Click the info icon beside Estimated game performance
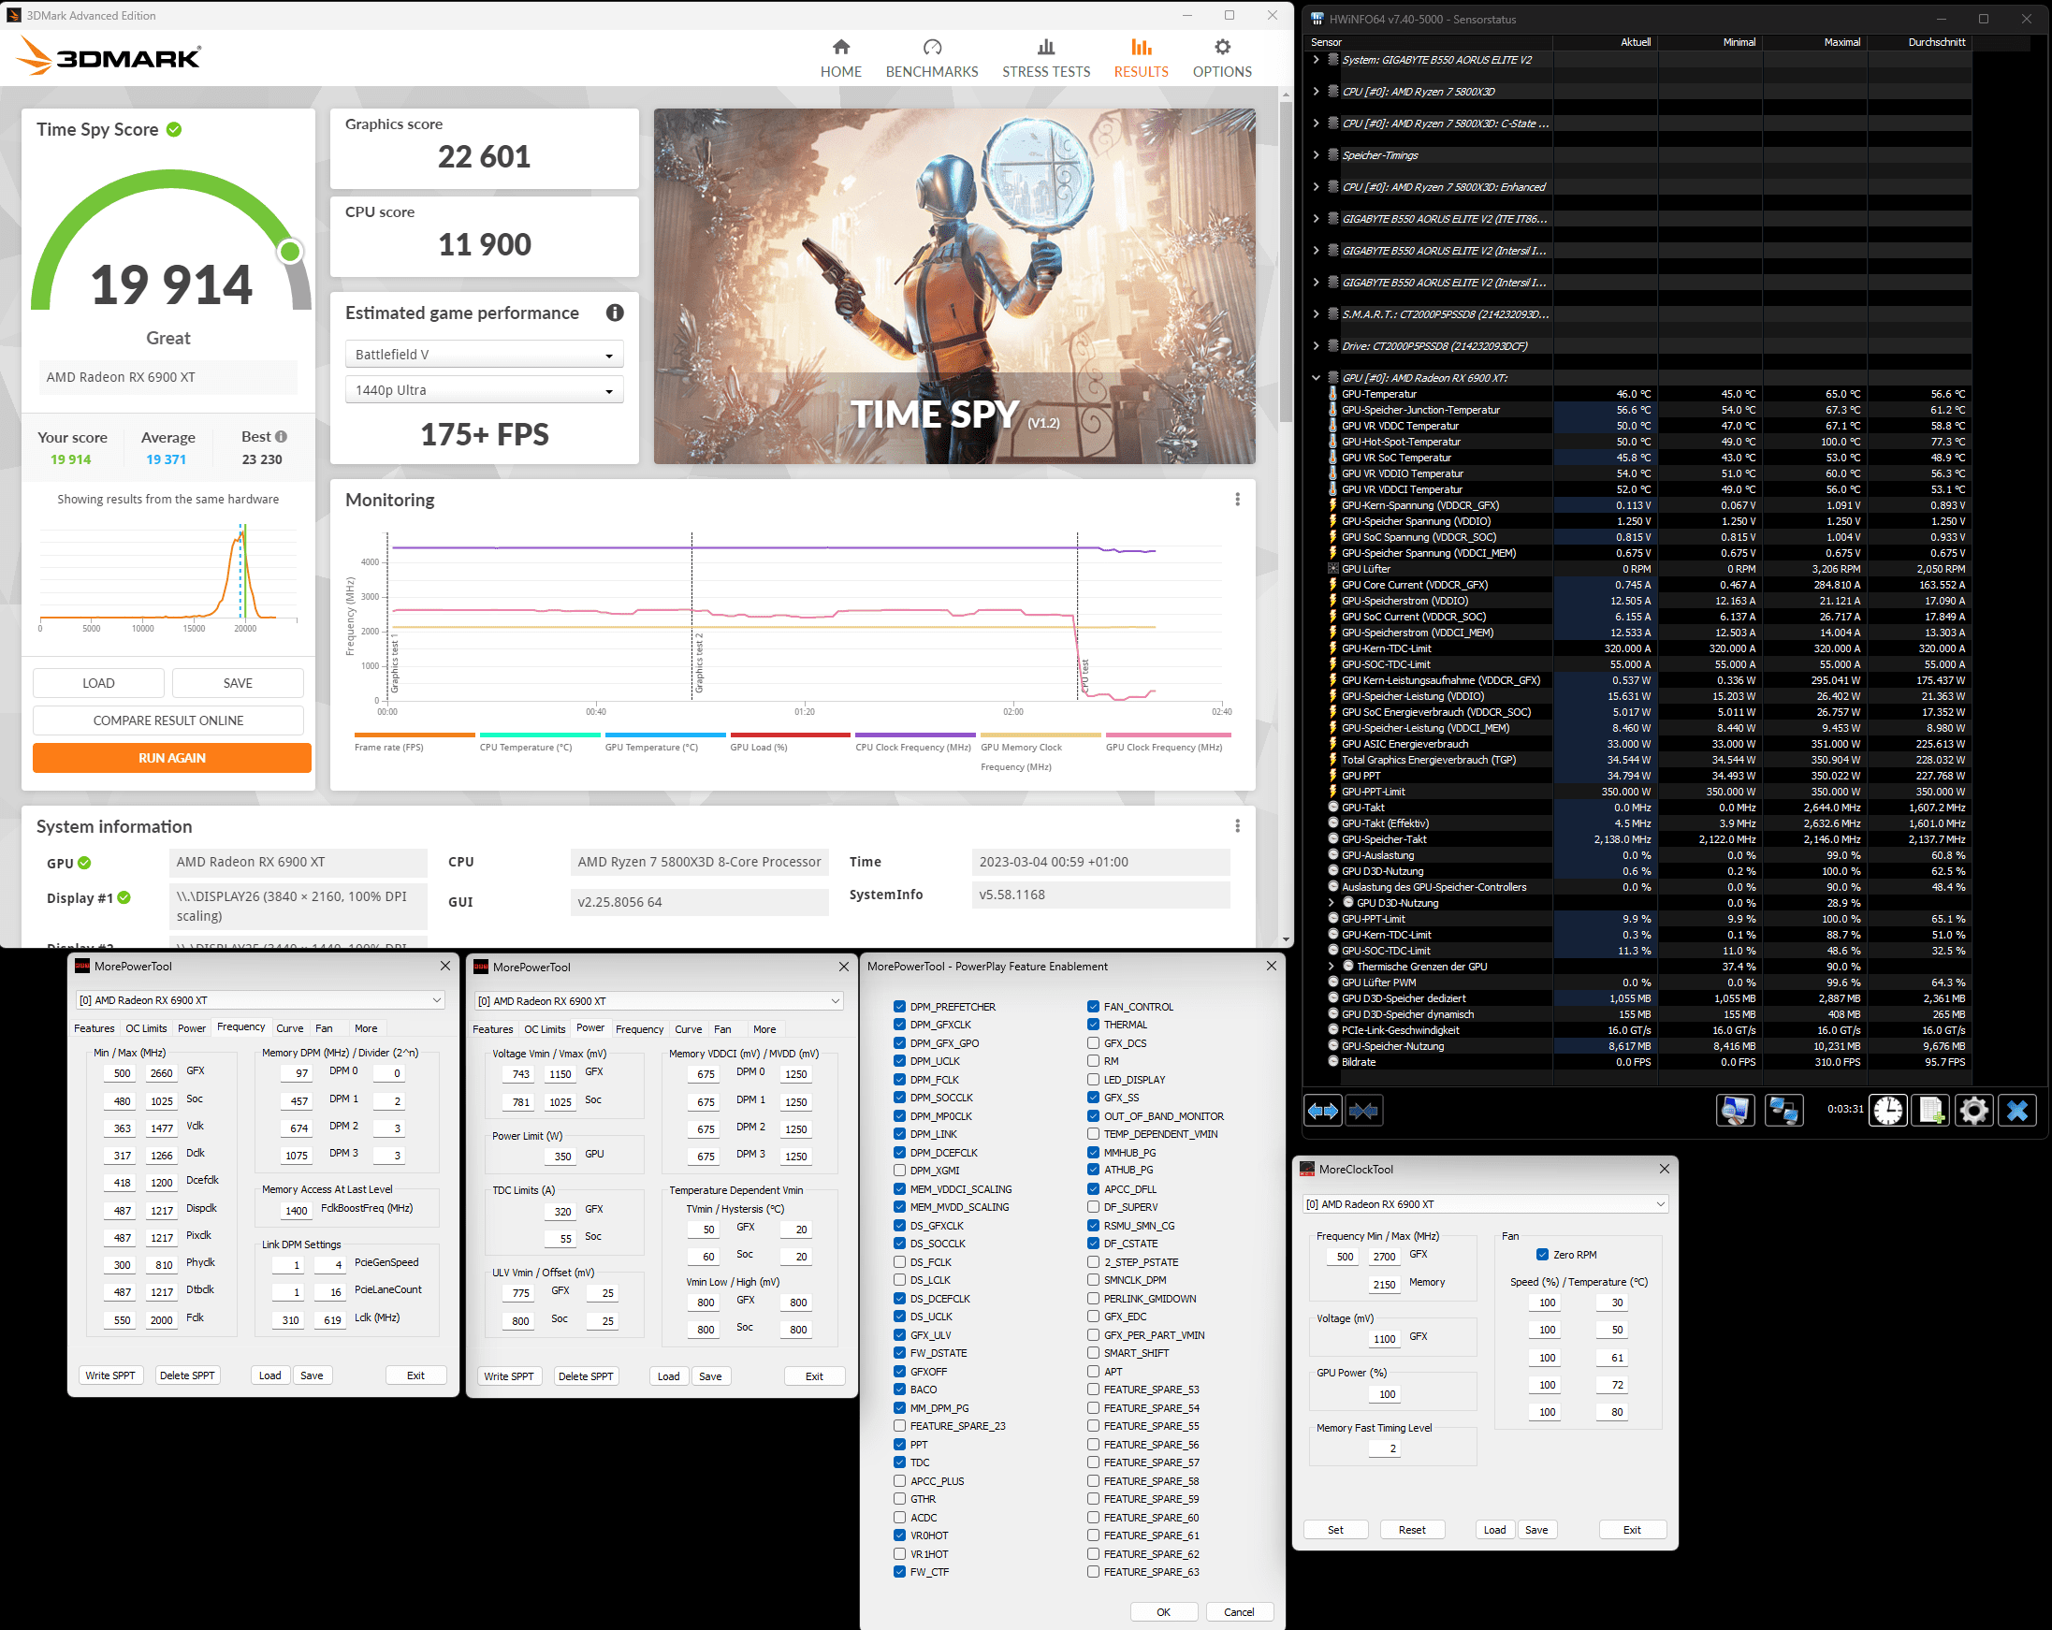Viewport: 2052px width, 1630px height. (615, 313)
